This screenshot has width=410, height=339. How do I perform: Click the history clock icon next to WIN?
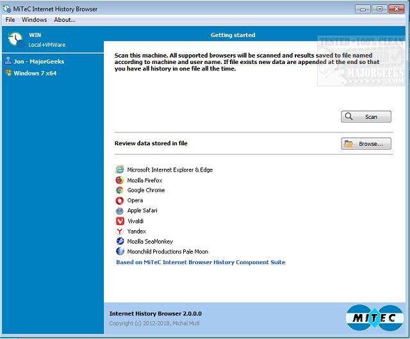coord(15,39)
